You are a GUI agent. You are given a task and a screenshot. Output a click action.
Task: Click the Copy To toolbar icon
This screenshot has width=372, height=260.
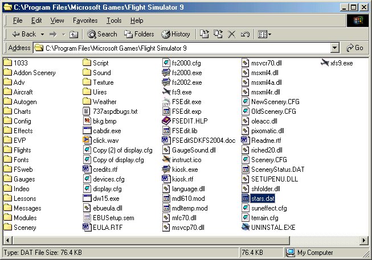tap(218, 34)
